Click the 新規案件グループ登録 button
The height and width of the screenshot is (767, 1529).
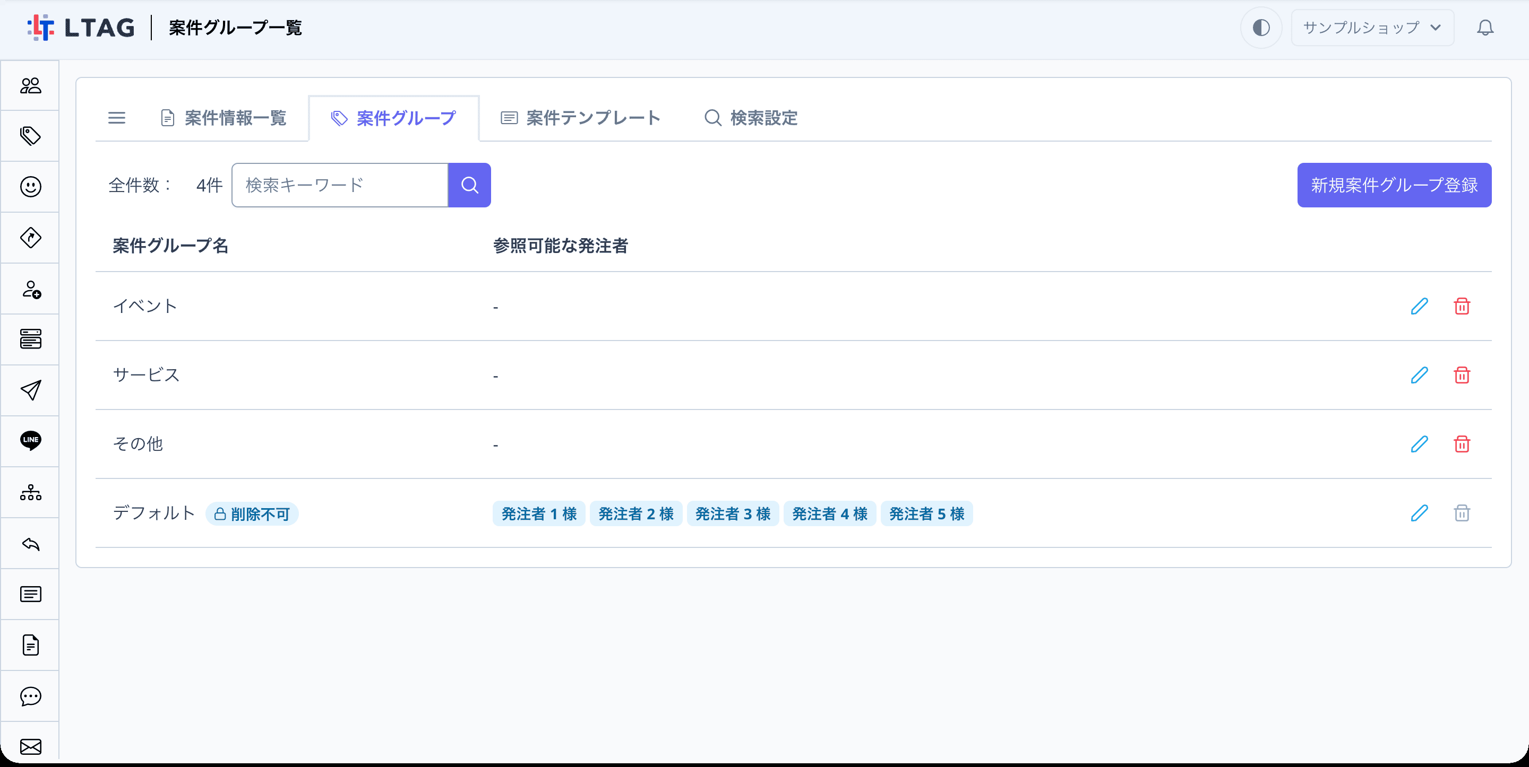1394,185
